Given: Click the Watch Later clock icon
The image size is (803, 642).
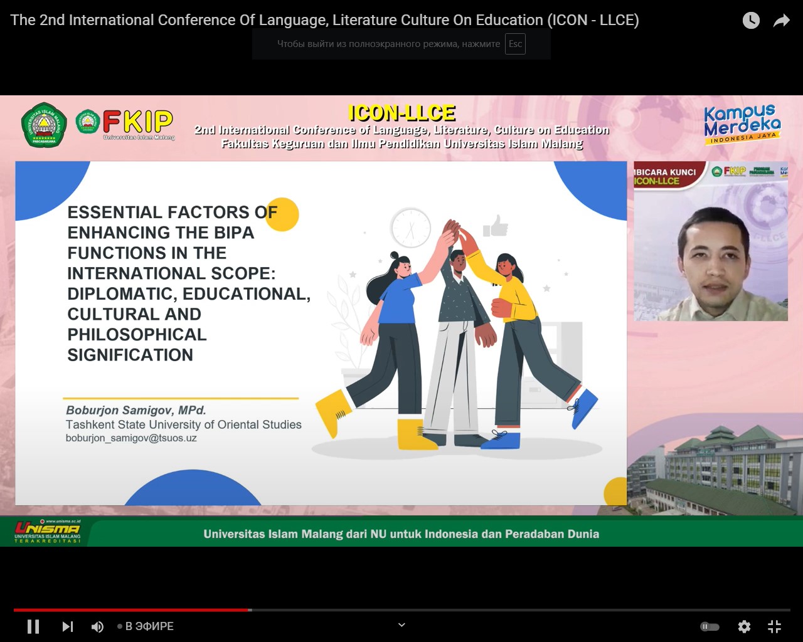Looking at the screenshot, I should click(x=751, y=21).
